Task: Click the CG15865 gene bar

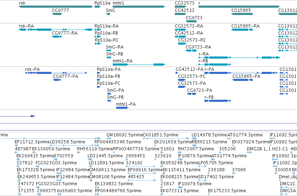Action: pos(242,14)
